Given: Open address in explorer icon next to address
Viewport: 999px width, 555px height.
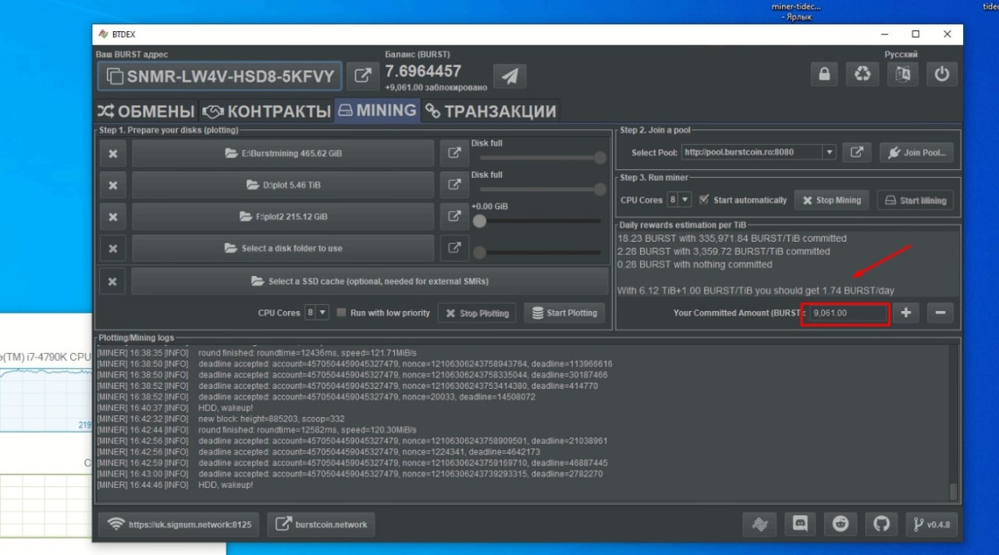Looking at the screenshot, I should click(x=363, y=76).
